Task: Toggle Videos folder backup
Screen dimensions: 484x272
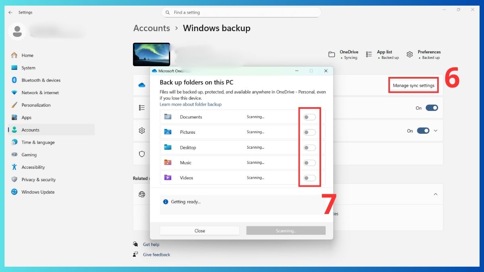Action: pyautogui.click(x=310, y=178)
